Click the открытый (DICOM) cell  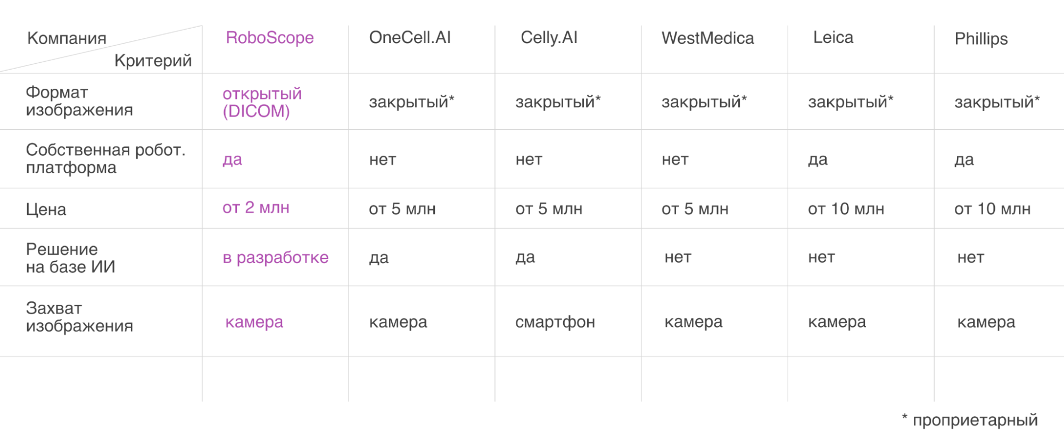coord(261,102)
